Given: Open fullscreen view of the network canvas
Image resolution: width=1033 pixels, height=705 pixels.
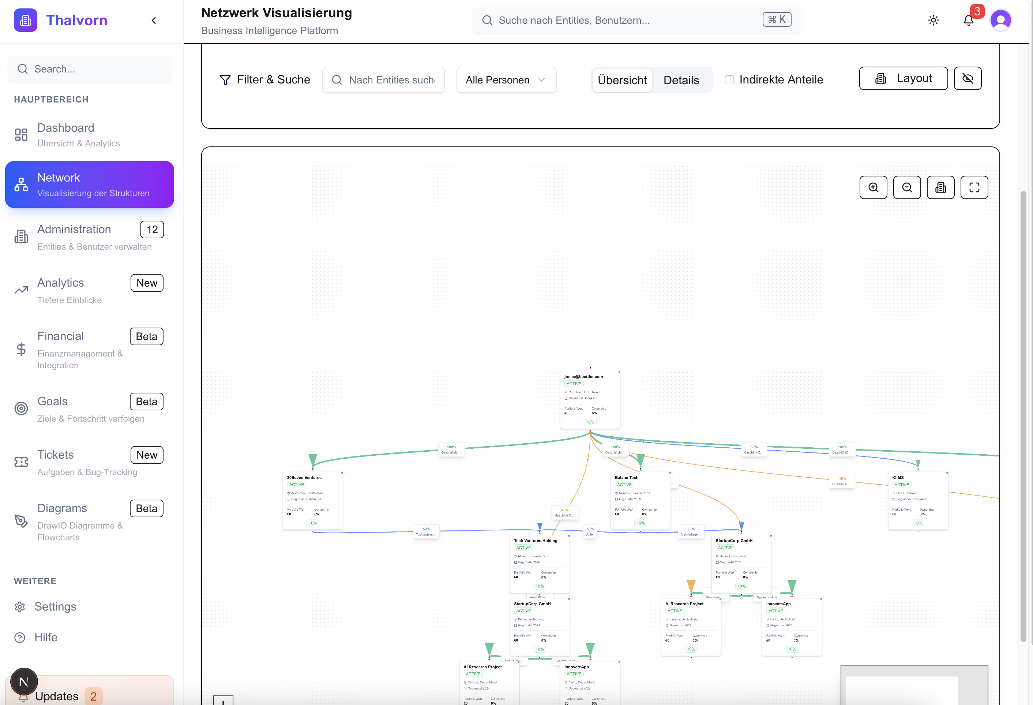Looking at the screenshot, I should pos(974,187).
